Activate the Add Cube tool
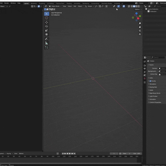Image resolution: width=166 pixels, height=166 pixels. [47, 48]
